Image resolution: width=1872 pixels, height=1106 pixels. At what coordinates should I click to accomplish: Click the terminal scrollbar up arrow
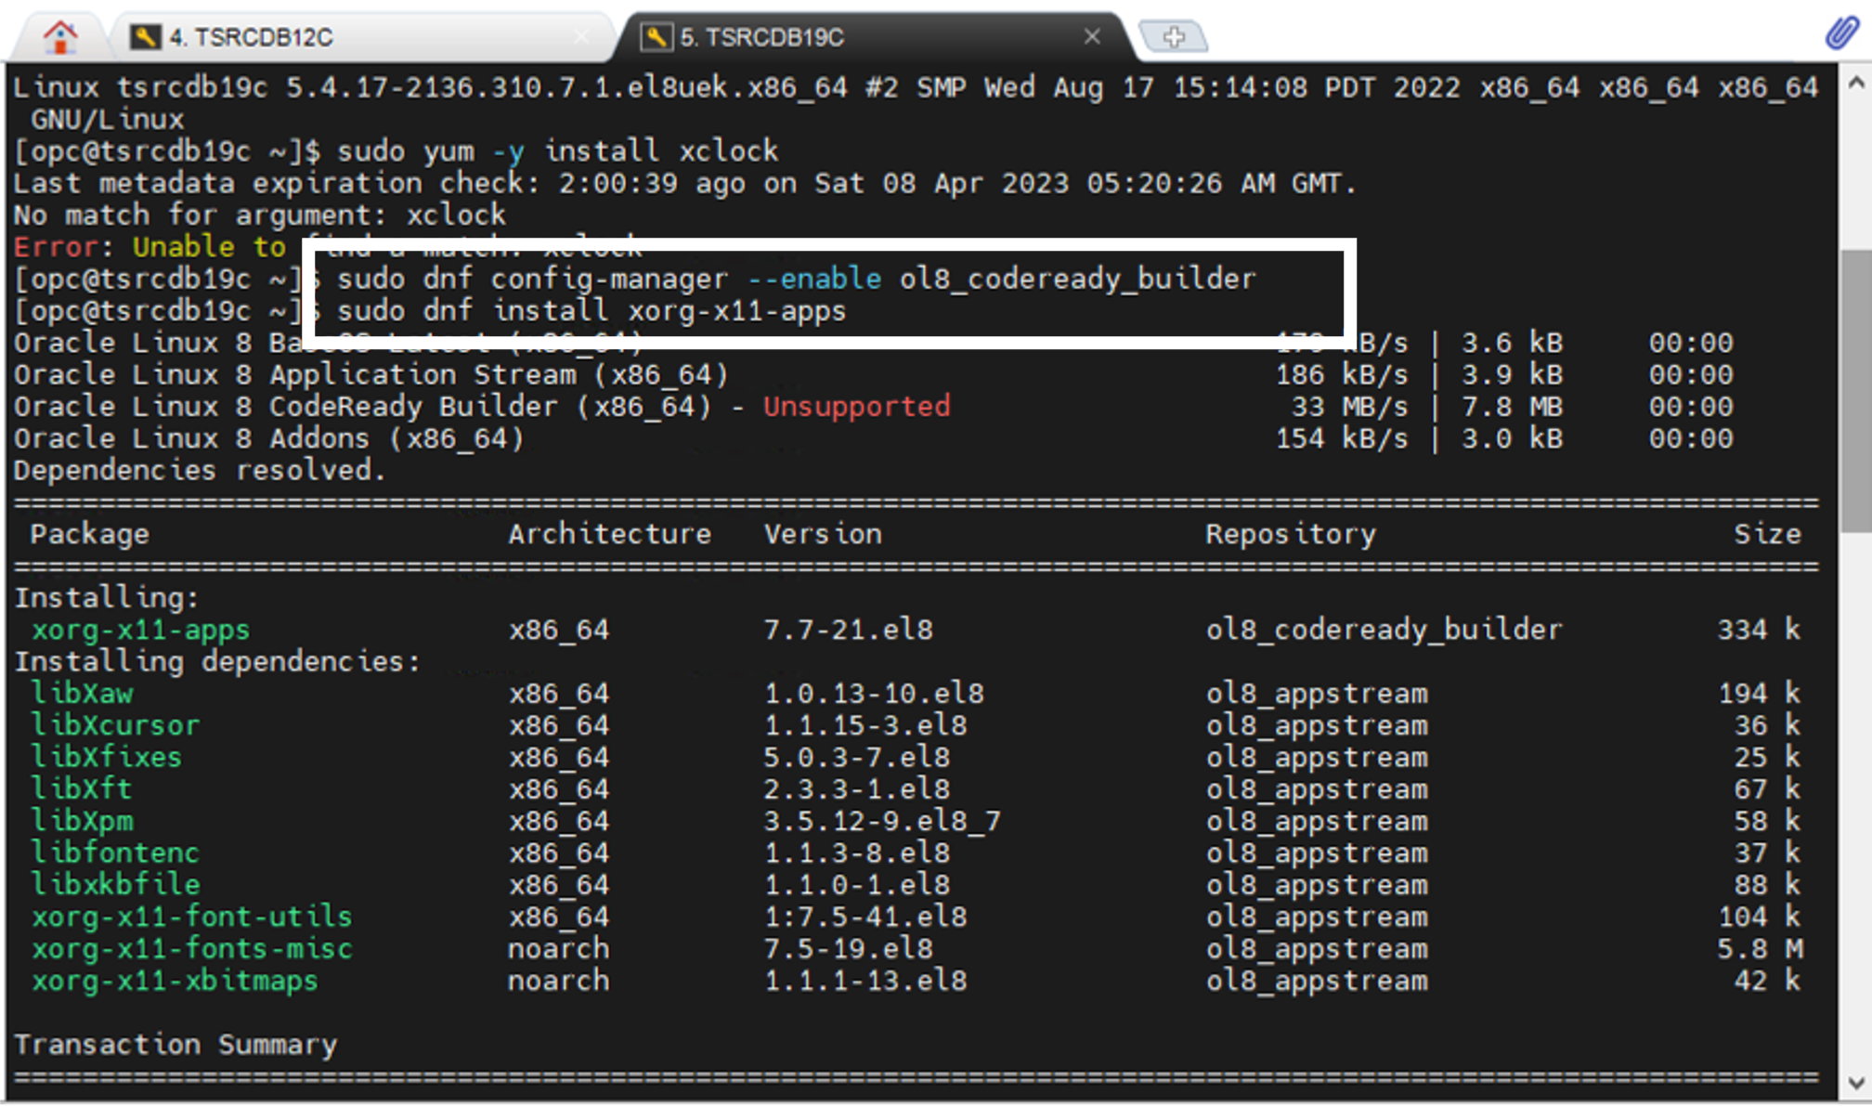(x=1855, y=83)
